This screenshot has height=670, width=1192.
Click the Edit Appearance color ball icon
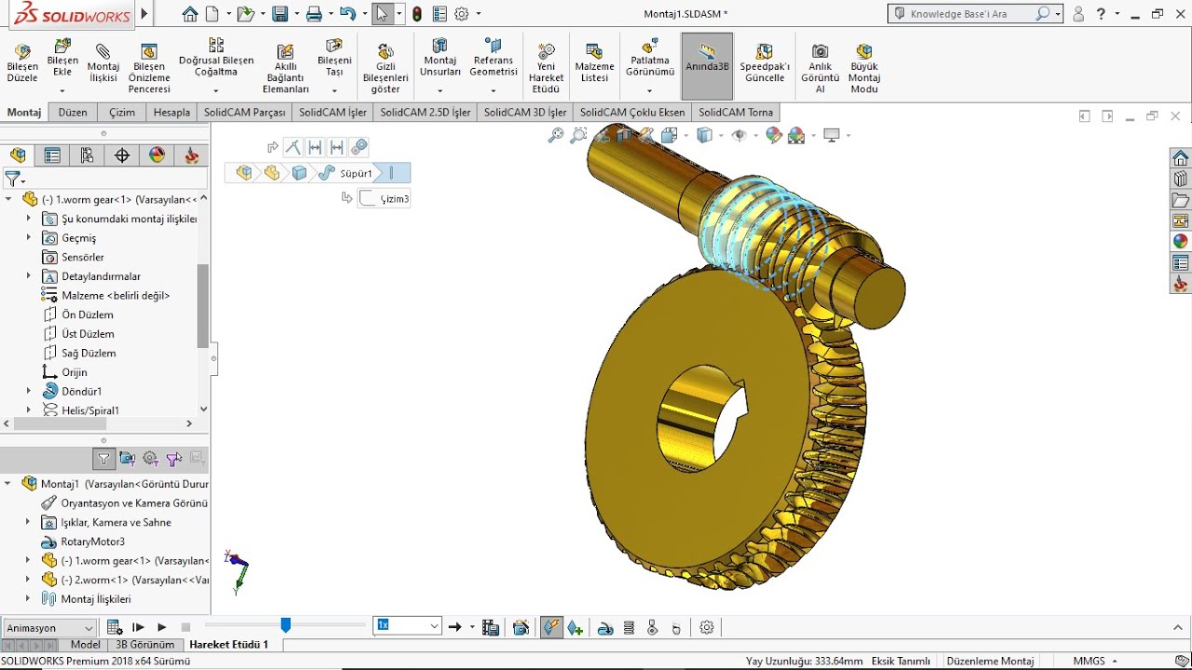[773, 135]
